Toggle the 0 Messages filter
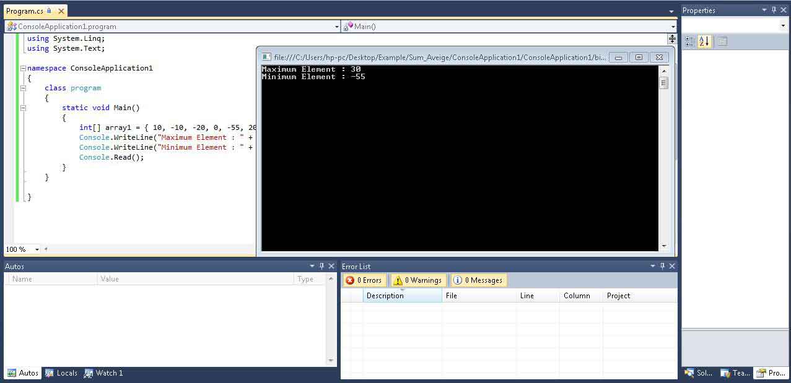Image resolution: width=791 pixels, height=383 pixels. [478, 280]
